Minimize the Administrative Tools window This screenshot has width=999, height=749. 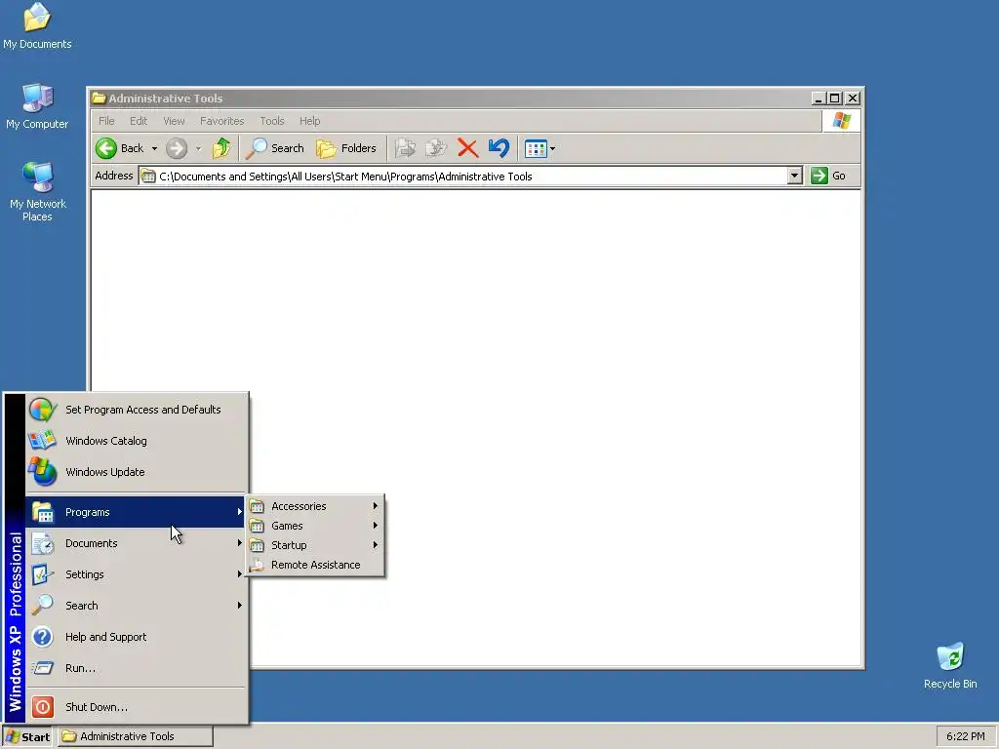[x=819, y=99]
